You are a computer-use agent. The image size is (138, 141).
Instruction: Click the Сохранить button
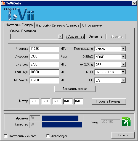pyautogui.click(x=75, y=36)
